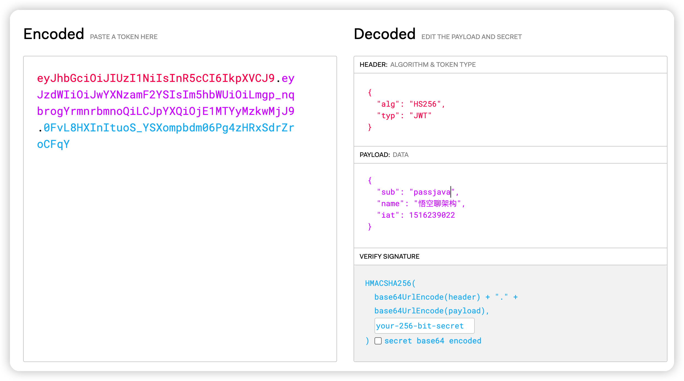The width and height of the screenshot is (684, 381).
Task: Click the Decoded heading
Action: tap(384, 34)
